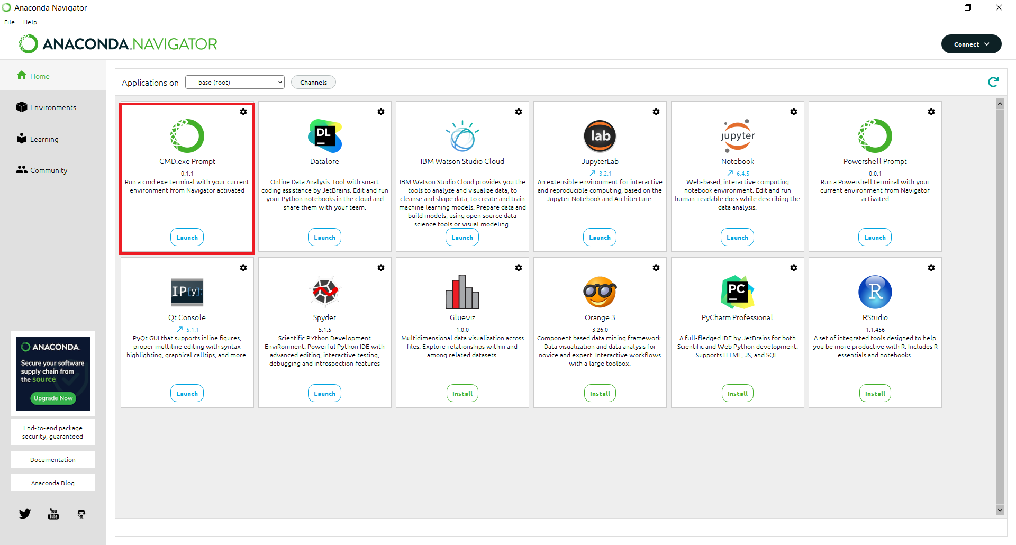This screenshot has width=1016, height=545.
Task: Launch Spyder
Action: click(x=325, y=394)
